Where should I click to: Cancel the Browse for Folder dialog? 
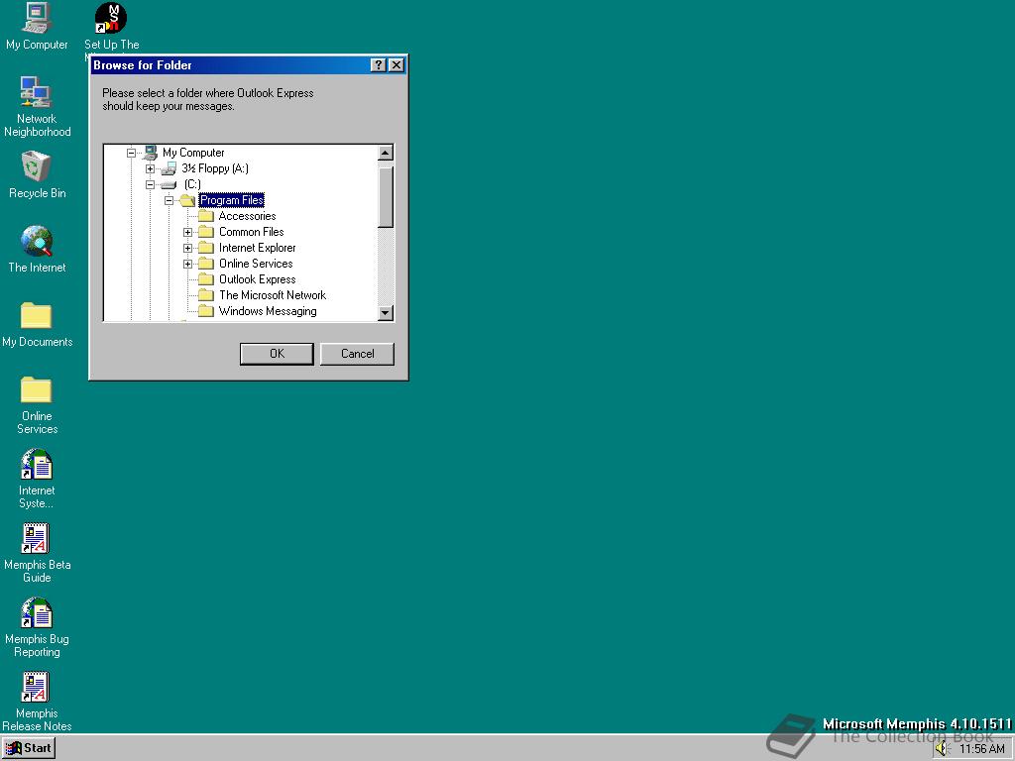[357, 354]
